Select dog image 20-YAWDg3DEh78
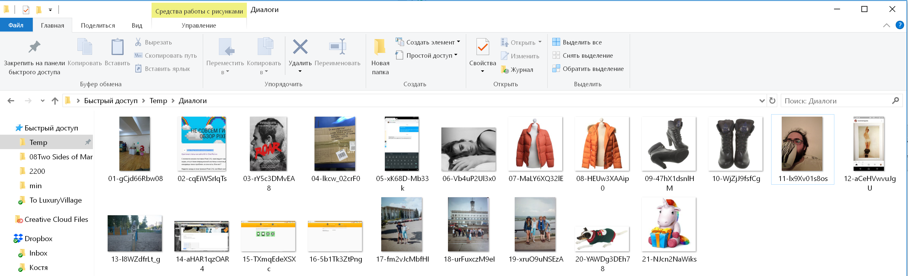908x276 pixels. tap(603, 239)
